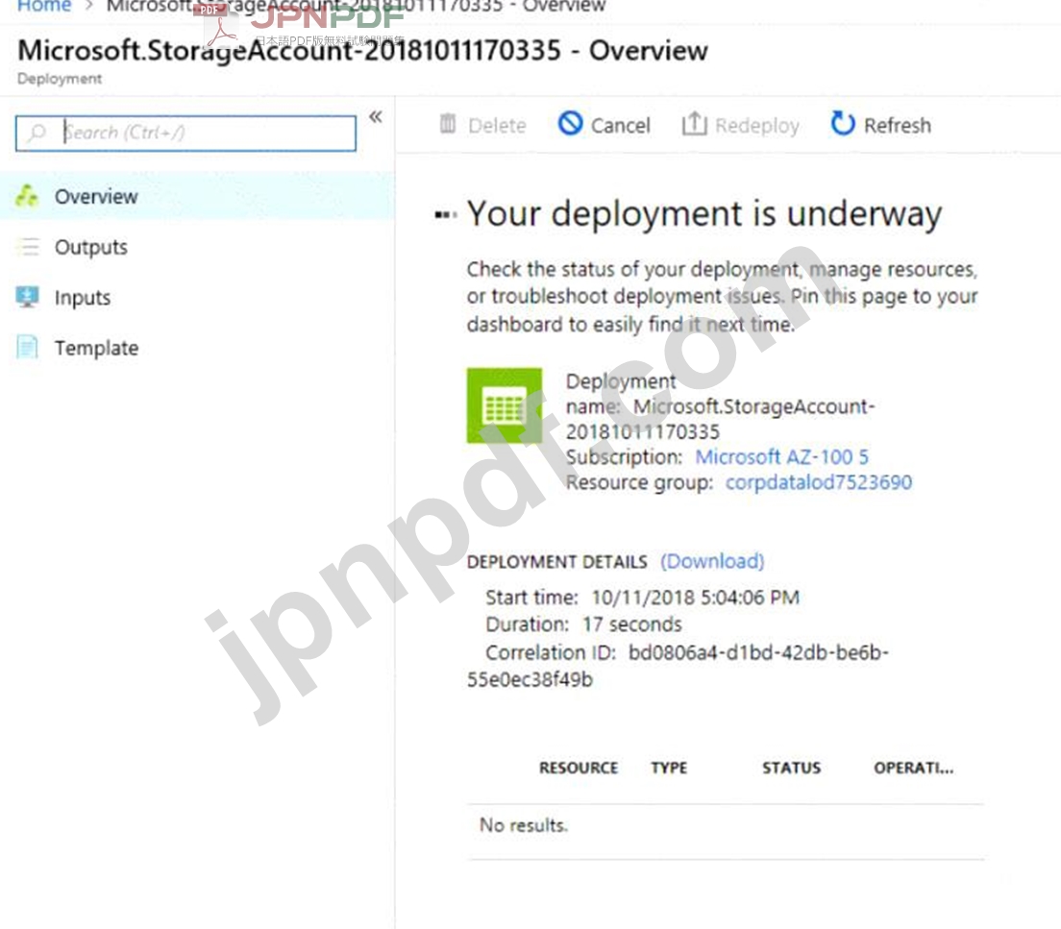Click the Refresh circular arrow icon

pyautogui.click(x=843, y=123)
